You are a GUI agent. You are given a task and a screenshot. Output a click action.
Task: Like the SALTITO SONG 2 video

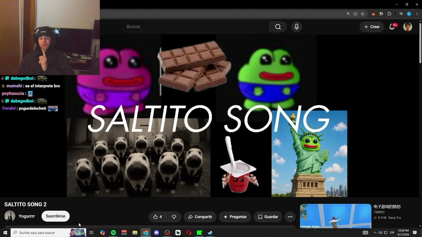(158, 217)
